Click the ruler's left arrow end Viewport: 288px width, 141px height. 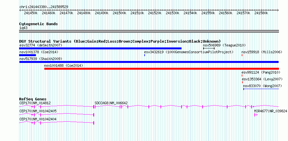click(20, 10)
